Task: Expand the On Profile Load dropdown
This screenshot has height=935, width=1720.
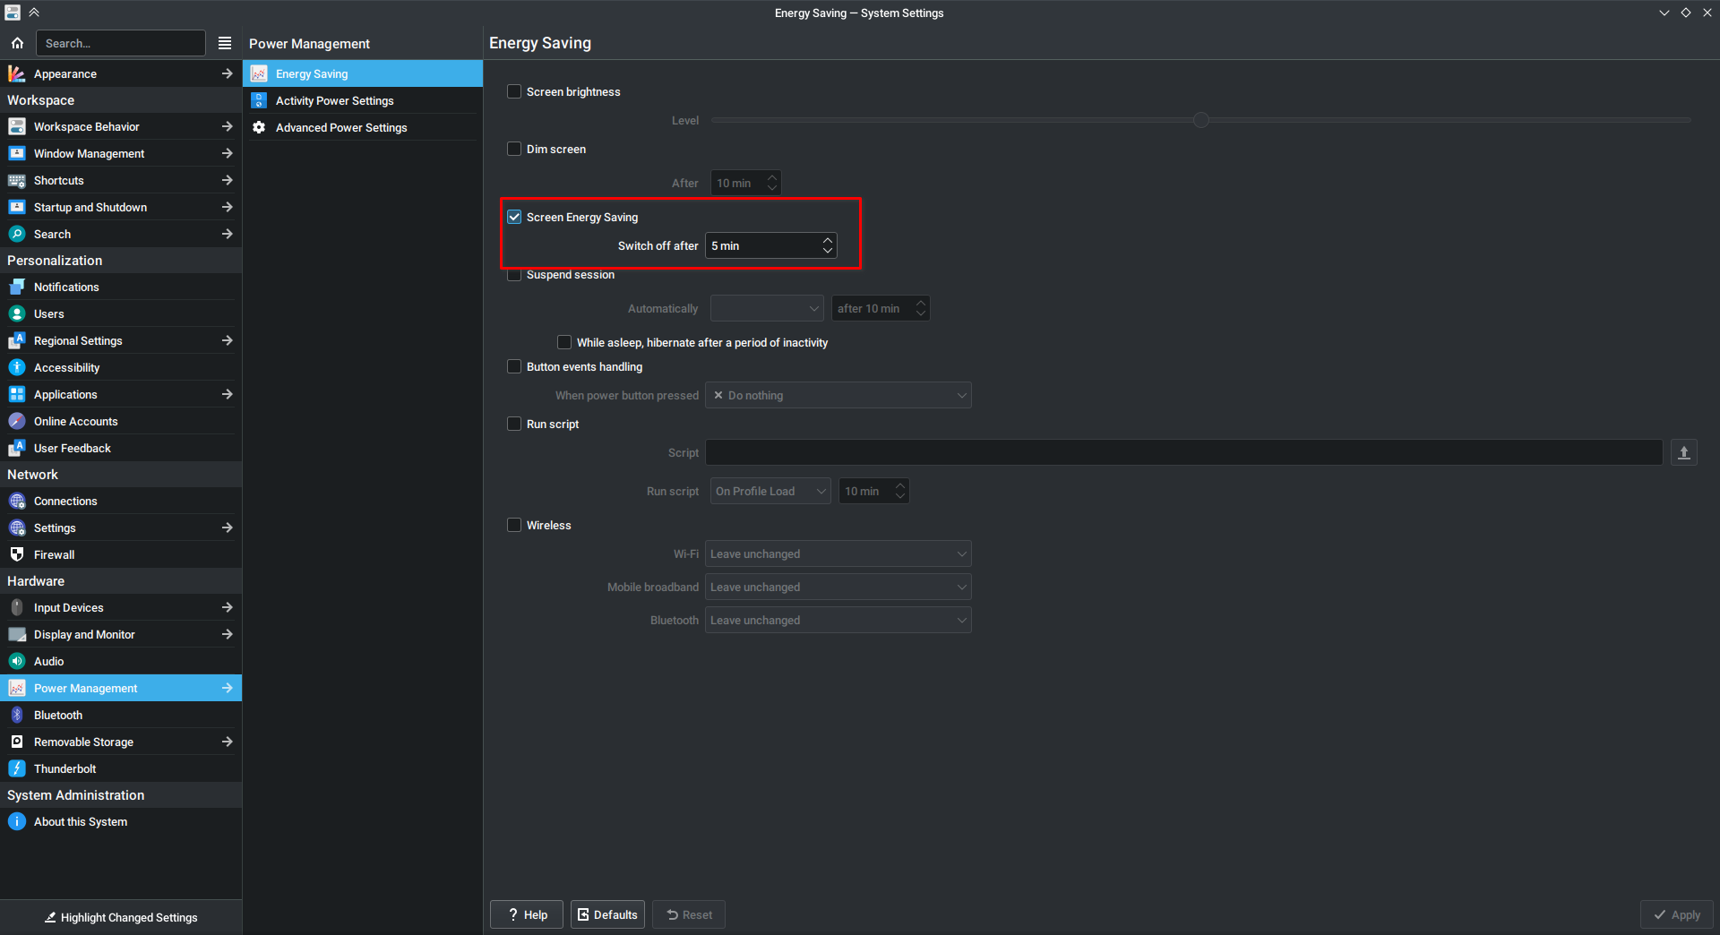Action: (x=770, y=492)
